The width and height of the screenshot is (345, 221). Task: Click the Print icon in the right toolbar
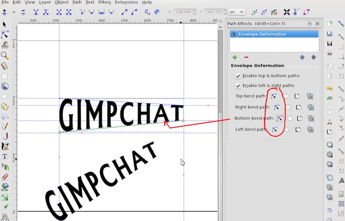click(x=329, y=53)
